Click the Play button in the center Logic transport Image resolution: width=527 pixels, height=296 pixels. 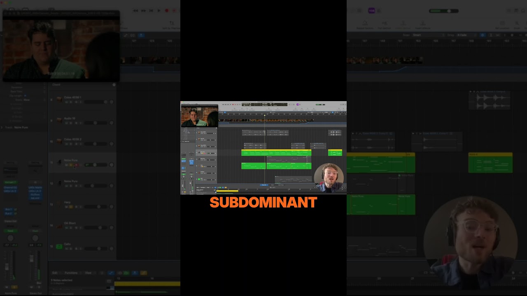tap(231, 104)
